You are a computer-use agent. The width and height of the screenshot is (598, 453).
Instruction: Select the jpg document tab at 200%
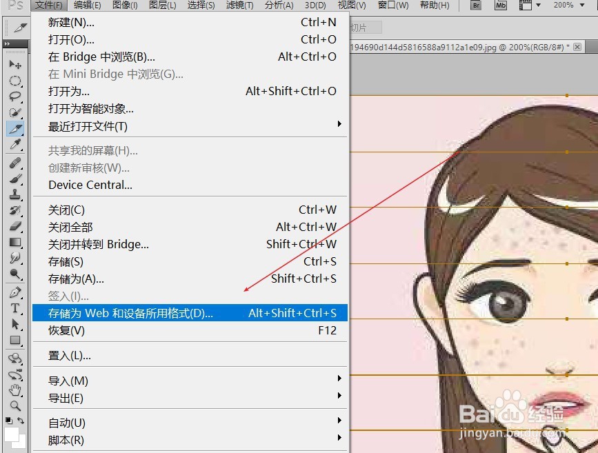[459, 48]
